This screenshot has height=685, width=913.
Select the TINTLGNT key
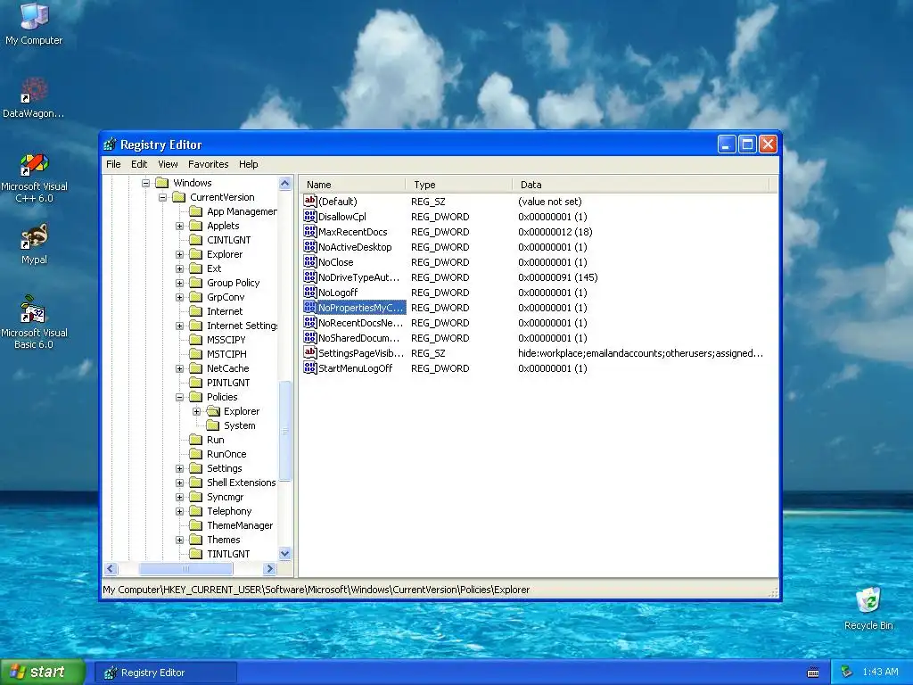(x=228, y=554)
